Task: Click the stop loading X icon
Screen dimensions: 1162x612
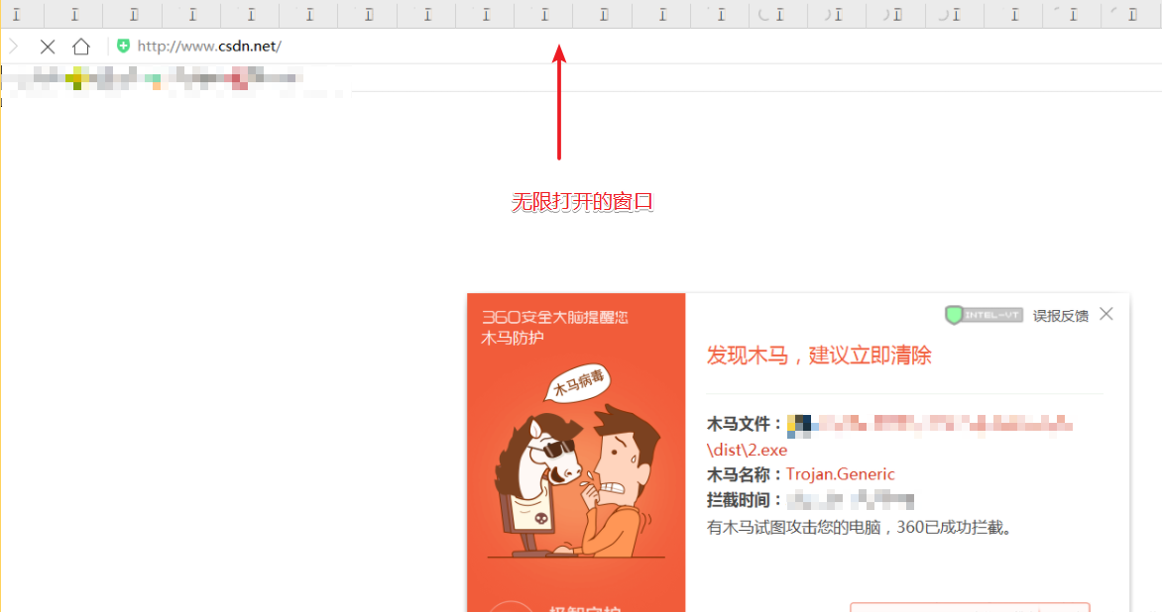Action: pyautogui.click(x=48, y=46)
